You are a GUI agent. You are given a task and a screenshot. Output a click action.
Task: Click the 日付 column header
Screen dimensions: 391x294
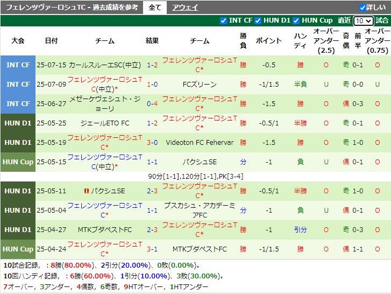click(x=52, y=41)
